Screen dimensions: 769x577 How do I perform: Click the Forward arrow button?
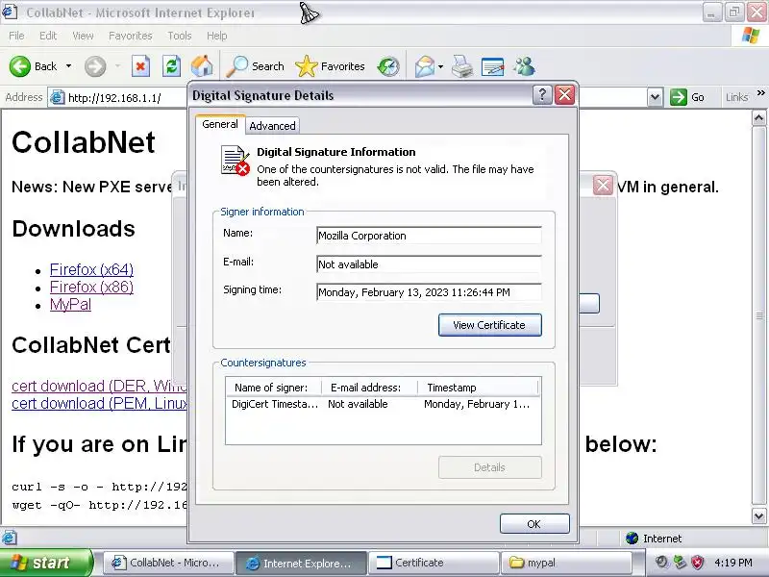coord(95,66)
